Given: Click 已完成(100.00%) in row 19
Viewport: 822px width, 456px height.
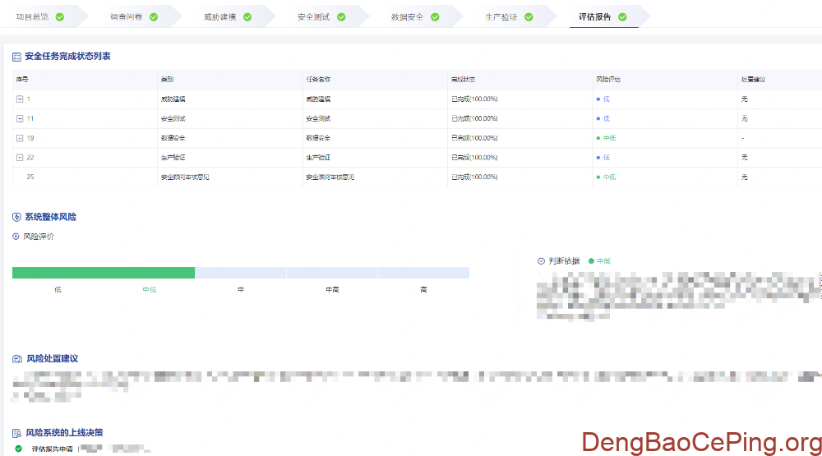Looking at the screenshot, I should point(474,138).
